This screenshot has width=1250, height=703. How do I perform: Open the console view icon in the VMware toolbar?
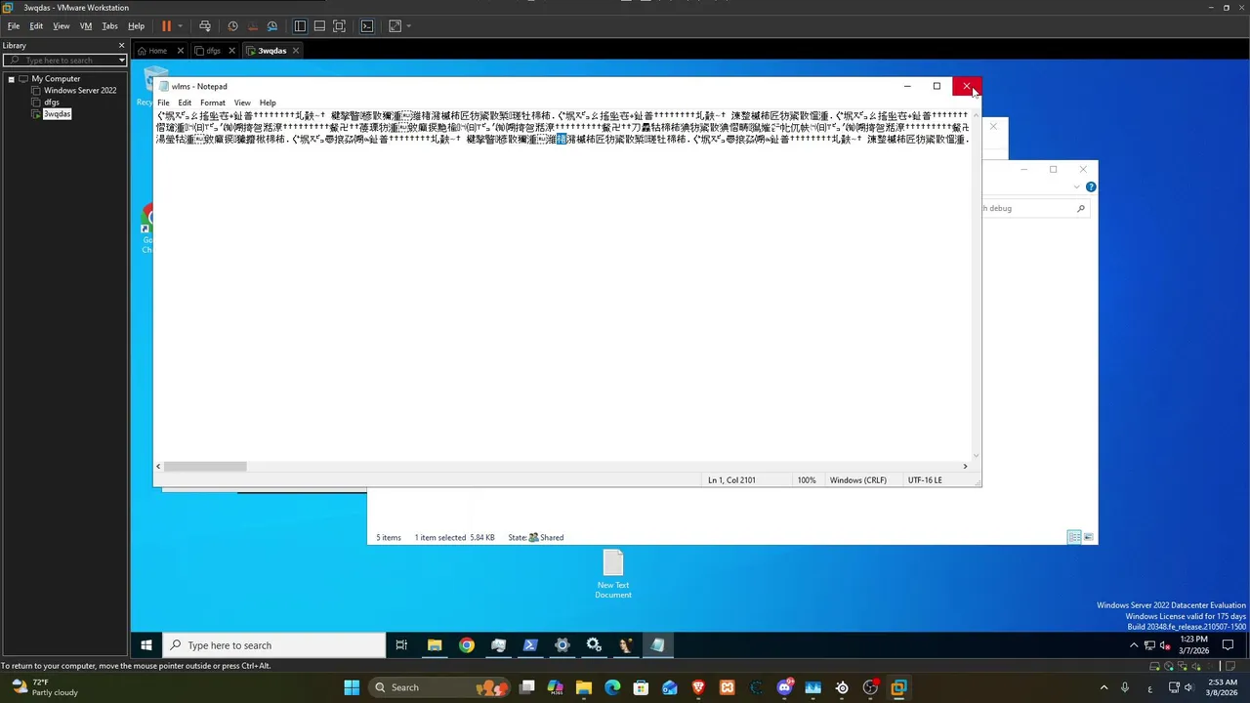(367, 26)
